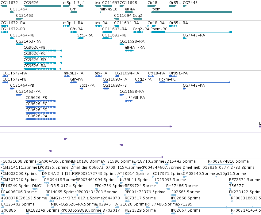The width and height of the screenshot is (261, 215).
Task: Click transcript Ctr1B-RA
Action: (156, 23)
